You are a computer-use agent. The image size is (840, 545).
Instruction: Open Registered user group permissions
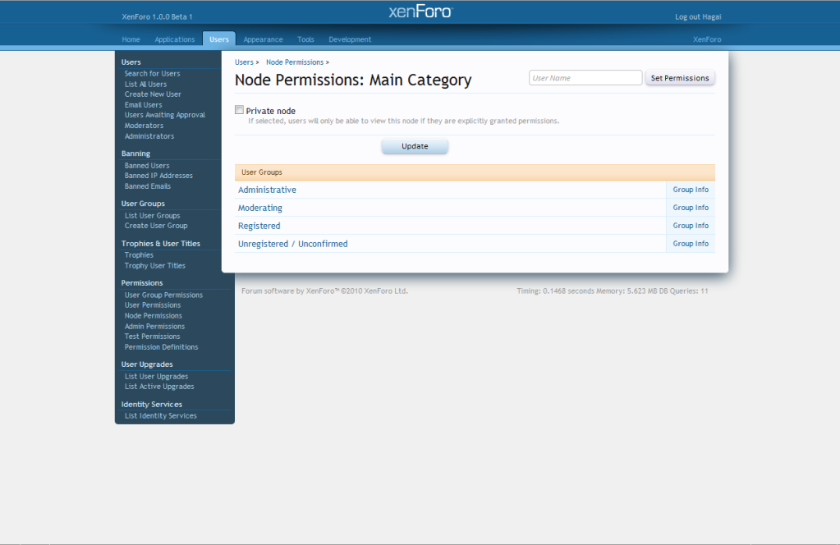pyautogui.click(x=259, y=226)
